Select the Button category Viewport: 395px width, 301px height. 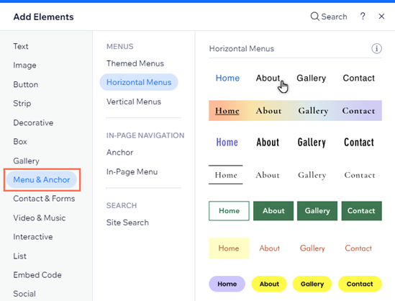click(26, 84)
